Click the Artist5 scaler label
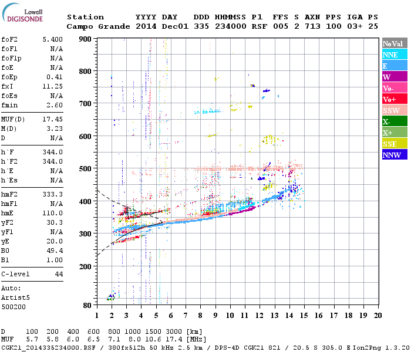411x352 pixels. [15, 298]
